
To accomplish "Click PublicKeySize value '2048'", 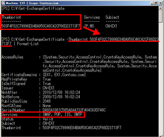I will 47,101.
